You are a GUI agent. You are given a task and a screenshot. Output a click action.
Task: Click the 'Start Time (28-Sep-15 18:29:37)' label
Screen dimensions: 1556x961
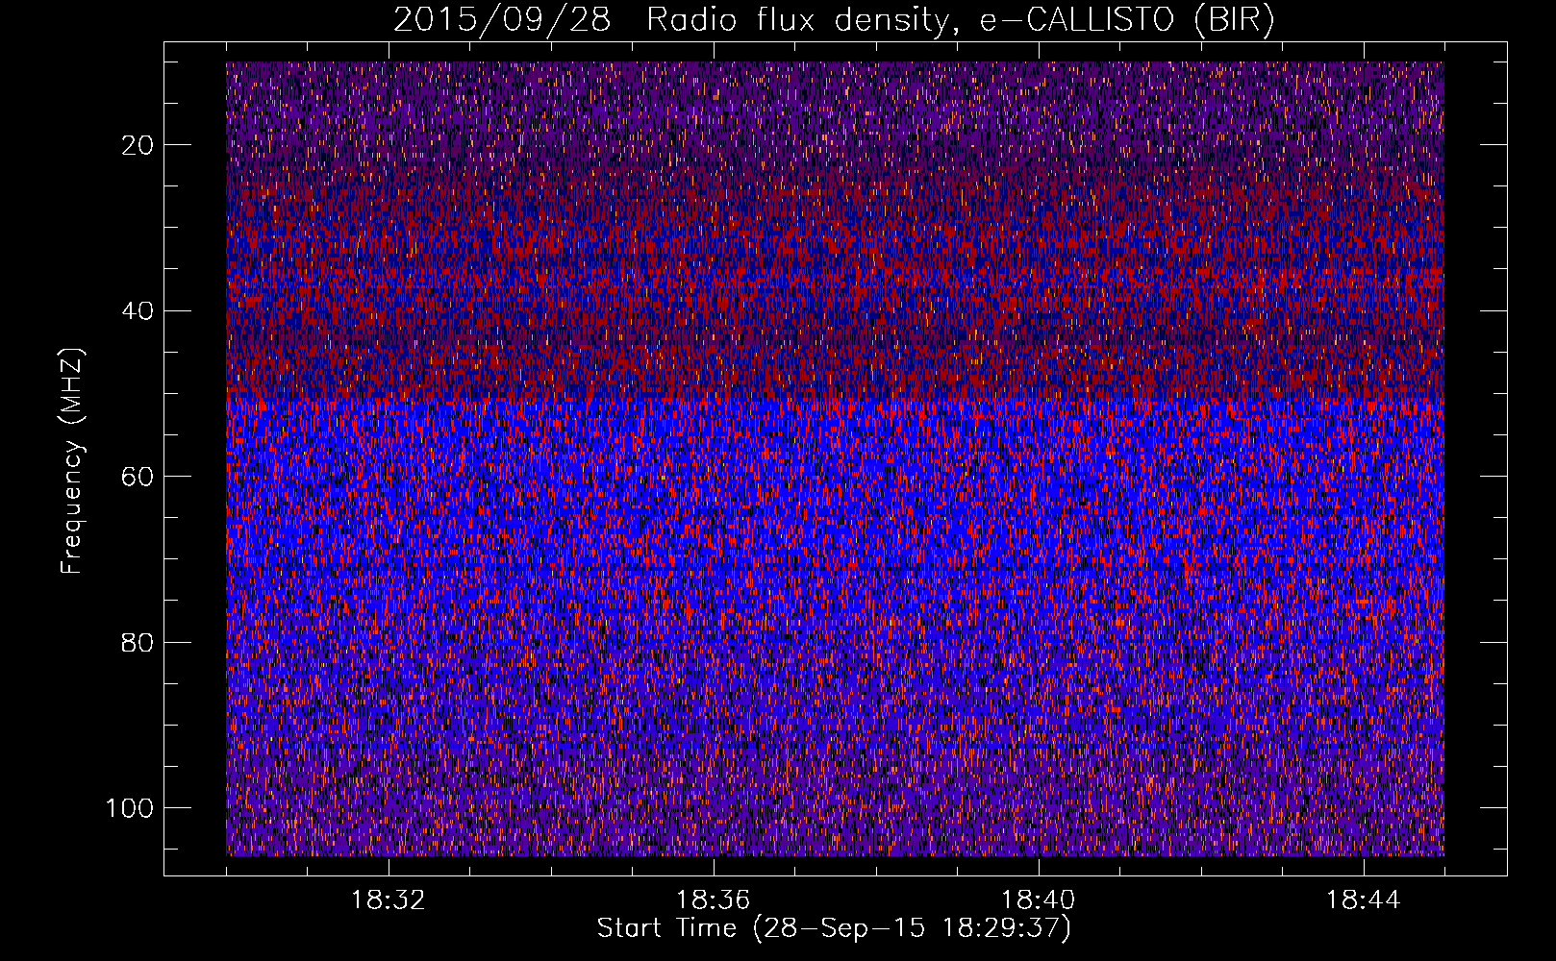(834, 928)
